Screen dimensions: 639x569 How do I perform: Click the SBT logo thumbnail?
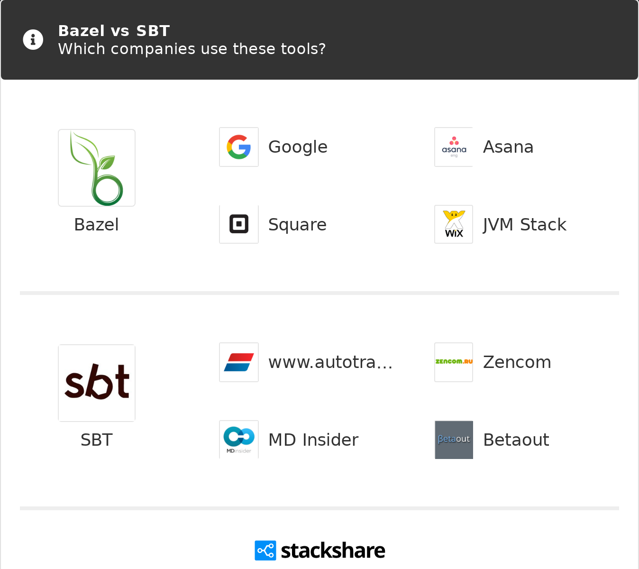point(97,383)
